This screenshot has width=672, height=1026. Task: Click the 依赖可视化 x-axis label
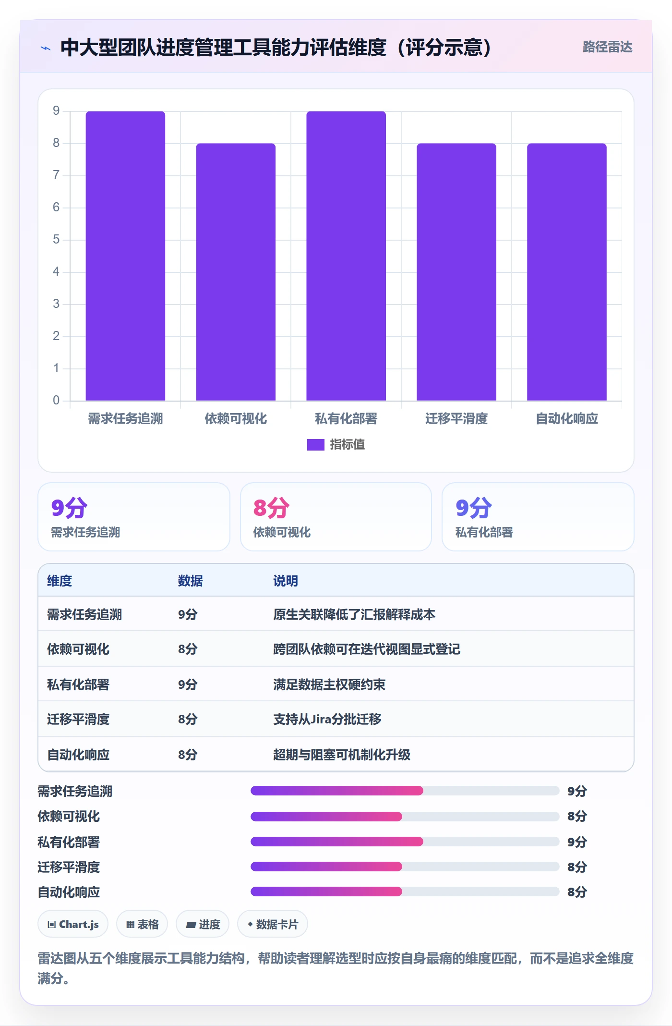[236, 419]
